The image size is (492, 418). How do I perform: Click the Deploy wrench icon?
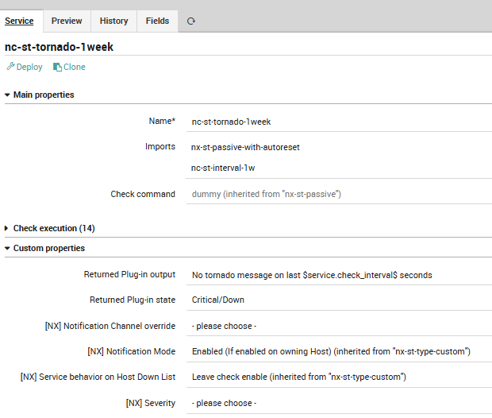(10, 67)
